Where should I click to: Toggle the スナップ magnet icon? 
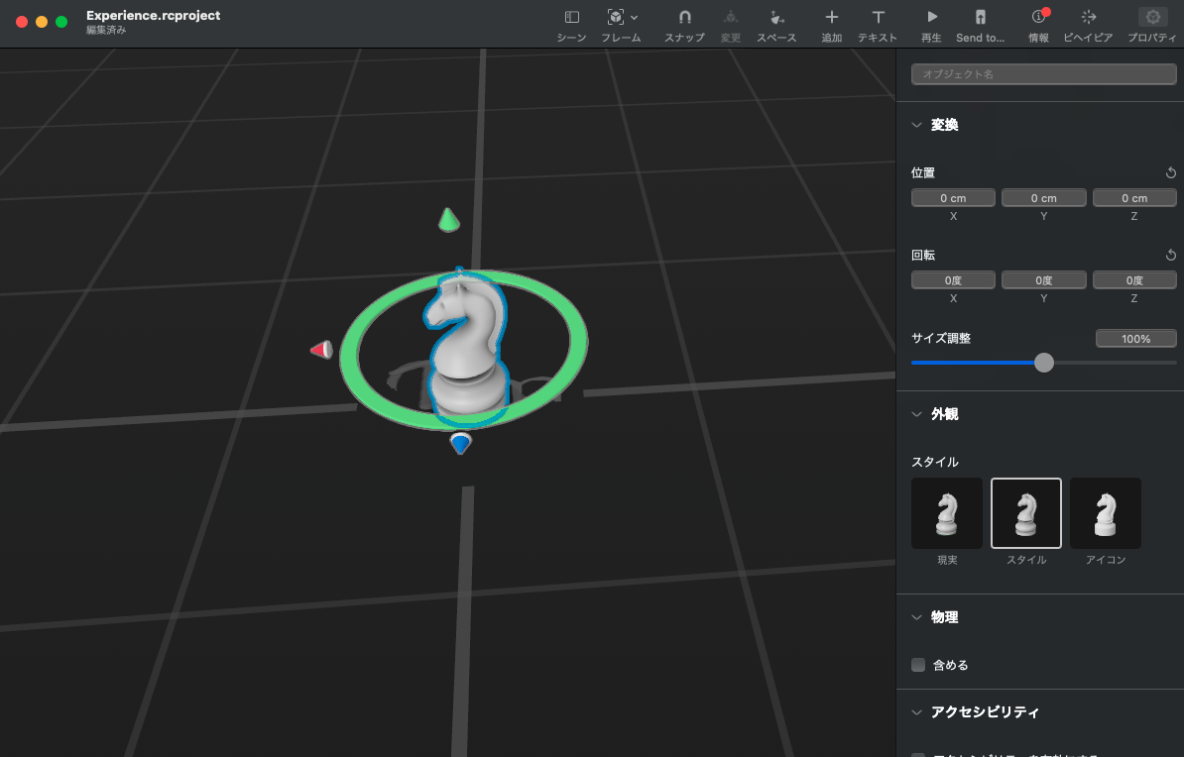click(684, 18)
